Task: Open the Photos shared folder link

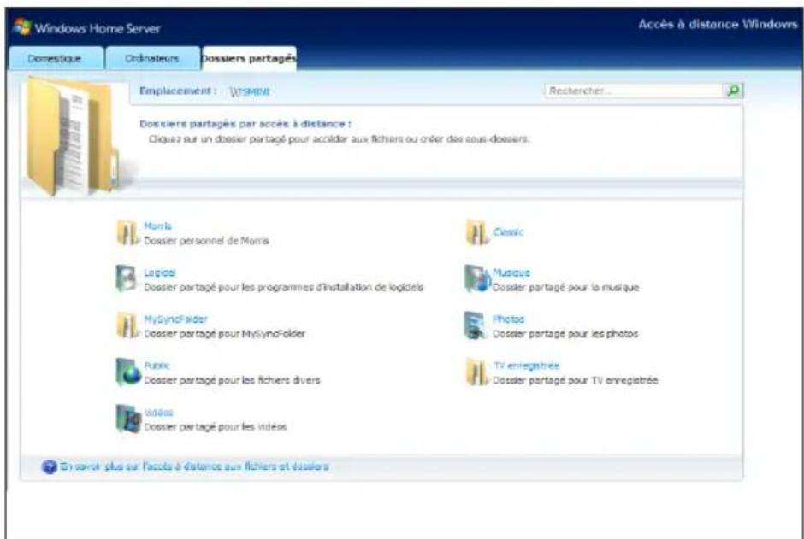Action: point(509,319)
